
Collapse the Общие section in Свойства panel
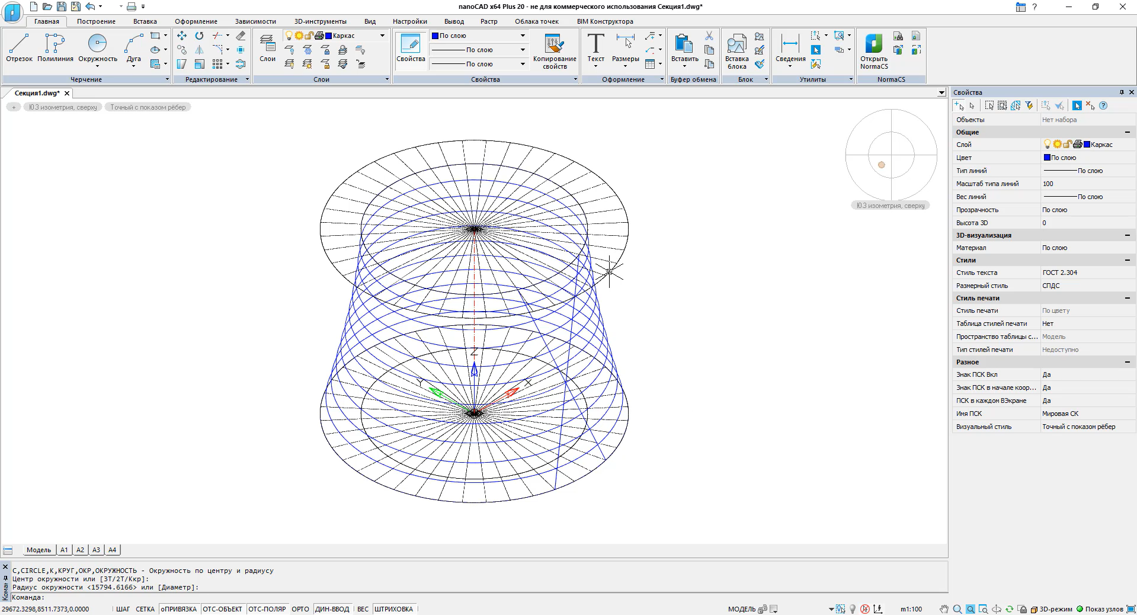tap(1128, 132)
